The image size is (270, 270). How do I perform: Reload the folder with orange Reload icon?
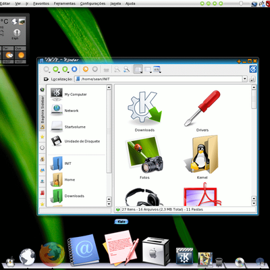coord(86,69)
